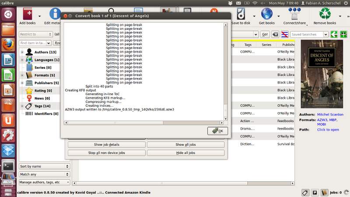
Task: Sort by the Tags column header
Action: click(248, 45)
